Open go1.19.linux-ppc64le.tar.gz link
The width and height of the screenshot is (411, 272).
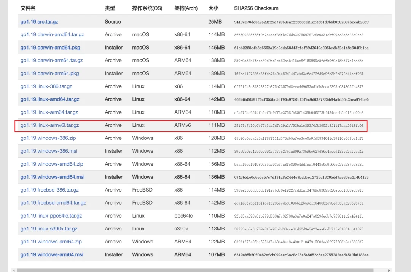pos(51,216)
